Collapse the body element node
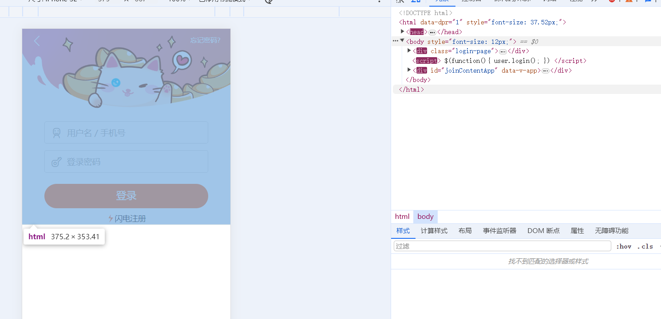Image resolution: width=661 pixels, height=319 pixels. click(402, 41)
